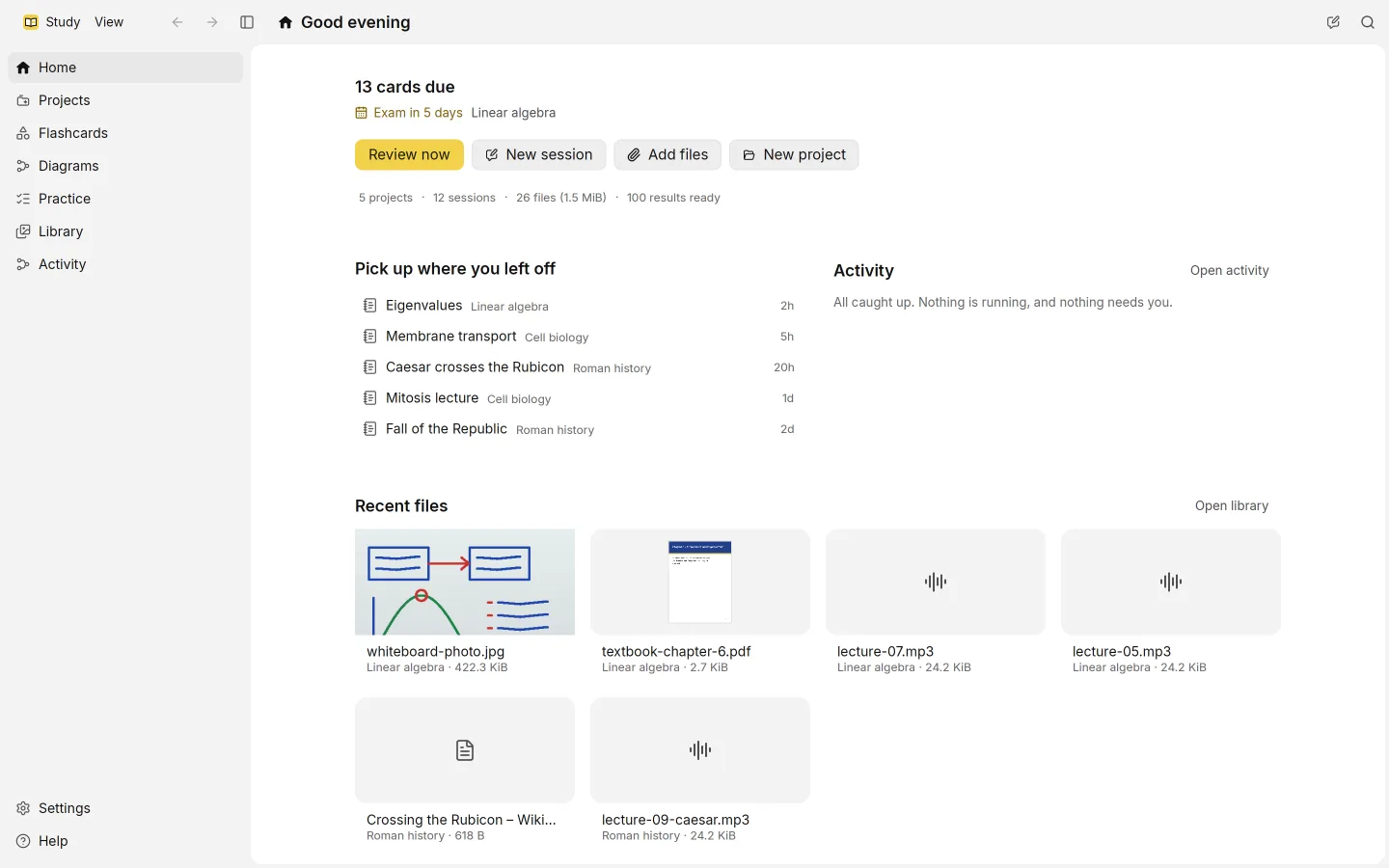Open the Eigenvalues session
The height and width of the screenshot is (868, 1389).
[579, 306]
